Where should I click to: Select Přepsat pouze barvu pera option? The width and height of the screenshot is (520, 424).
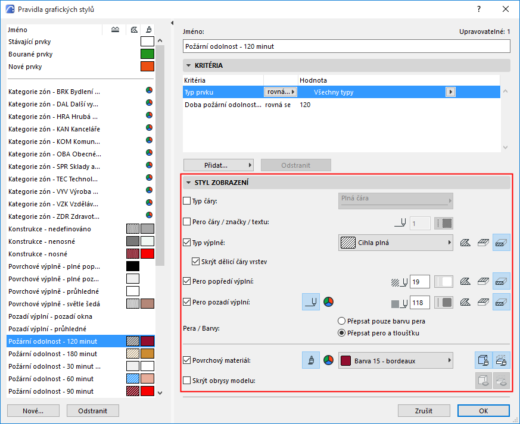[341, 321]
